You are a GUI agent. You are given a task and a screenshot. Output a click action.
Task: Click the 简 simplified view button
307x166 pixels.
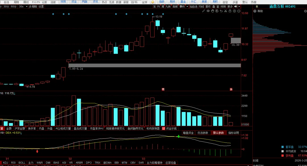coord(163,7)
